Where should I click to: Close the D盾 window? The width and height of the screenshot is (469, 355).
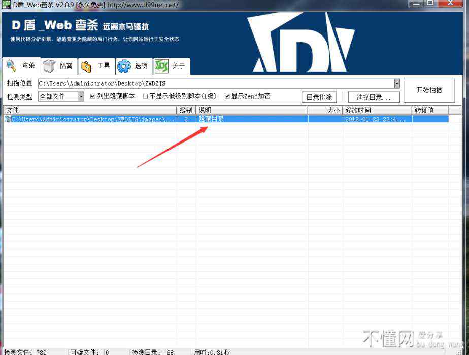point(450,3)
